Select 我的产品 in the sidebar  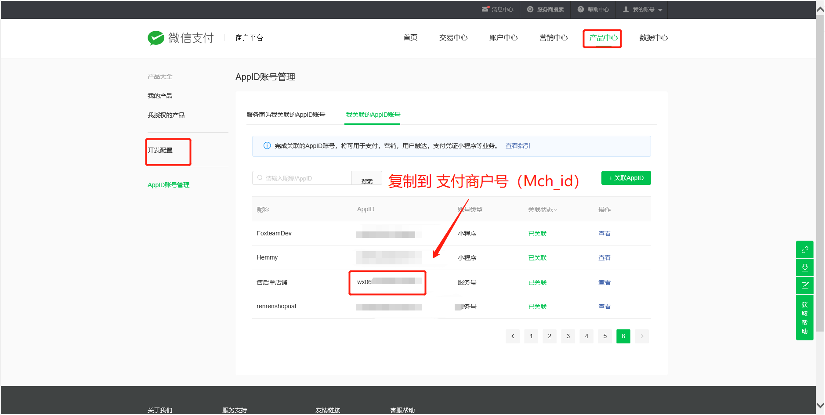pos(160,96)
